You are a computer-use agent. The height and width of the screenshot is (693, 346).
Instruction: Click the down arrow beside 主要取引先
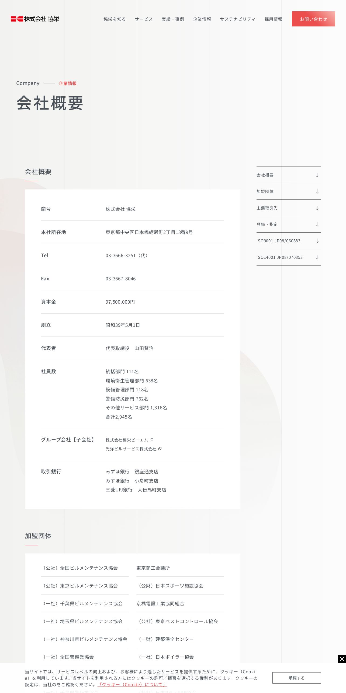[x=317, y=208]
